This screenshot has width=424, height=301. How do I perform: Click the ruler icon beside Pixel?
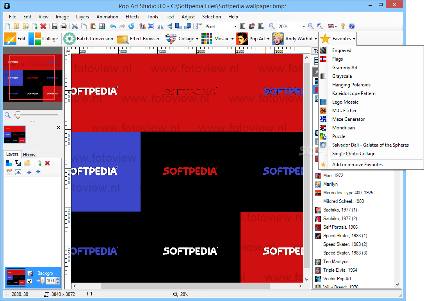[x=199, y=26]
